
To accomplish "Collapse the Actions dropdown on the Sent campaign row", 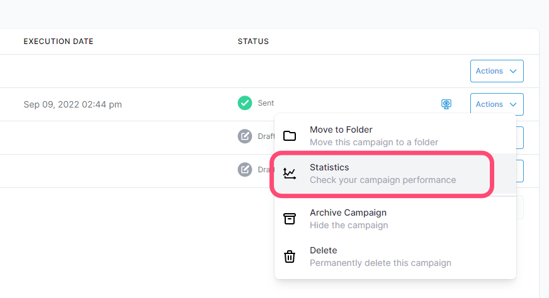I will coord(496,104).
